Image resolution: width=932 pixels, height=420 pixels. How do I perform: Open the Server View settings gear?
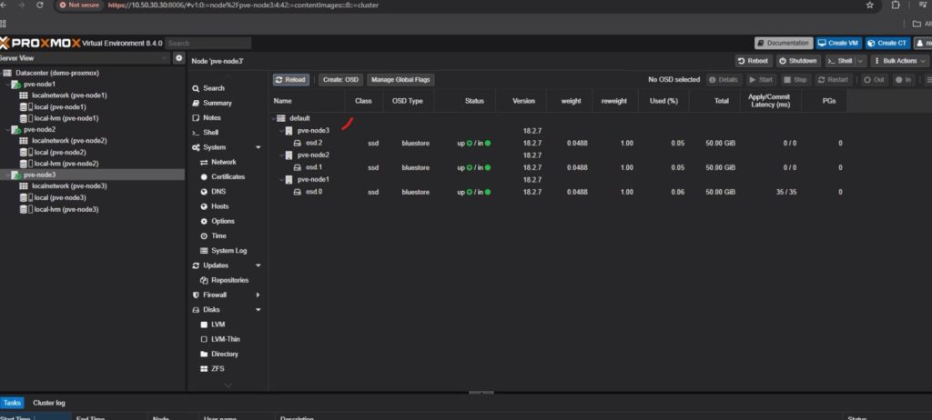[179, 58]
